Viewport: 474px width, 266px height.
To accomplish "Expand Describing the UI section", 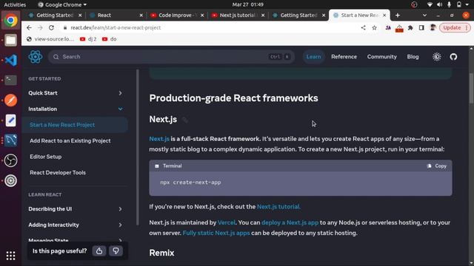I will coord(75,209).
